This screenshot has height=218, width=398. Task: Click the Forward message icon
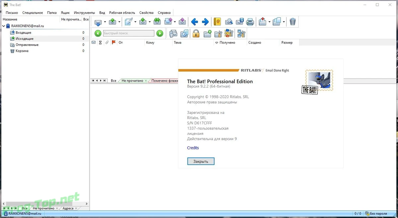coord(168,22)
